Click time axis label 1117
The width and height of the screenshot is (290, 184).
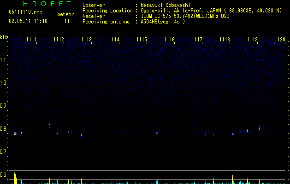click(x=197, y=40)
